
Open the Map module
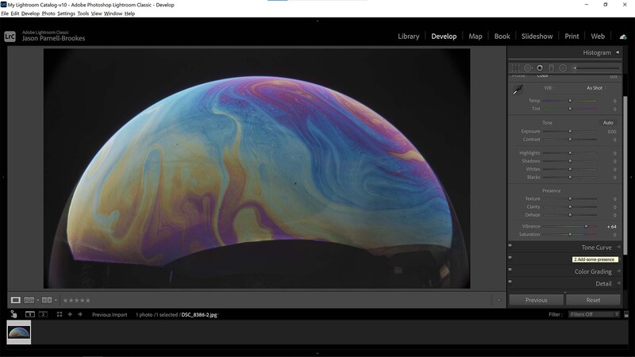tap(475, 36)
